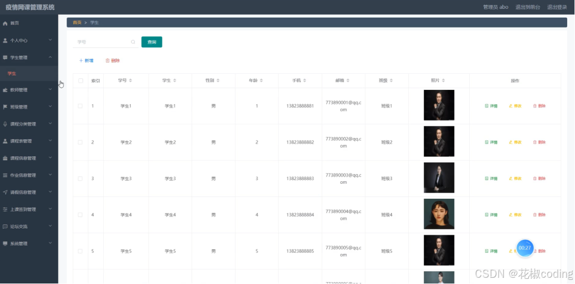Expand the 课程表管理 chevron

click(x=50, y=141)
